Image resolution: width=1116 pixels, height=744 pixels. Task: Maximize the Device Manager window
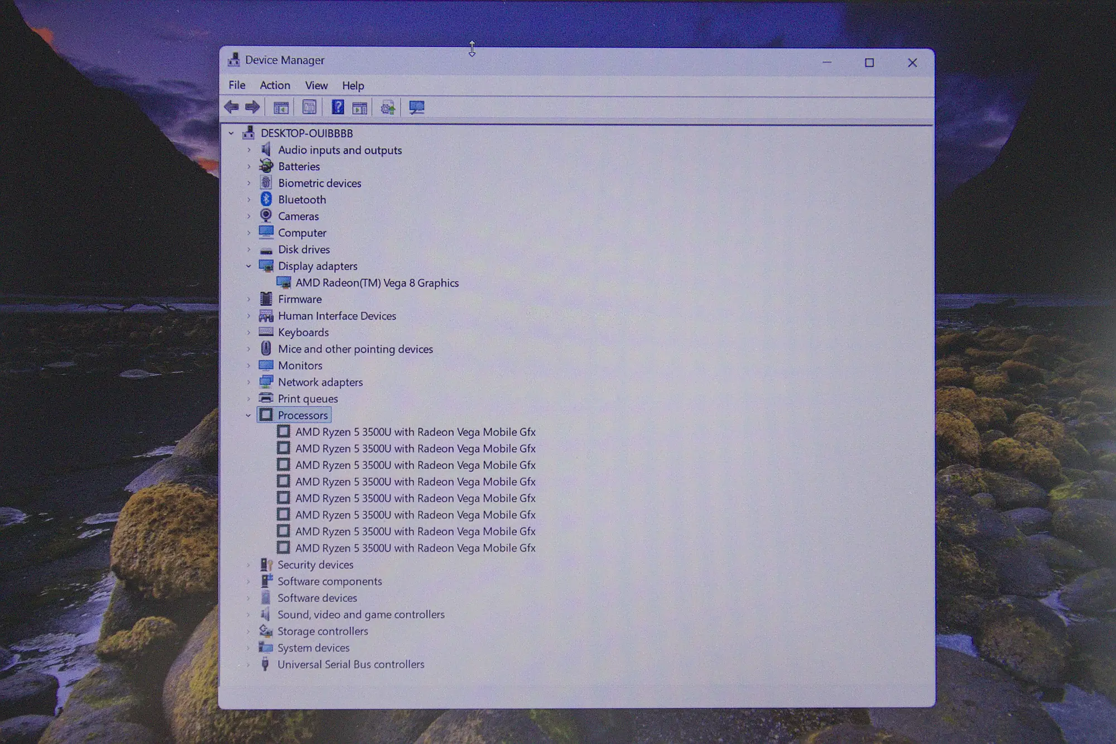pos(869,63)
